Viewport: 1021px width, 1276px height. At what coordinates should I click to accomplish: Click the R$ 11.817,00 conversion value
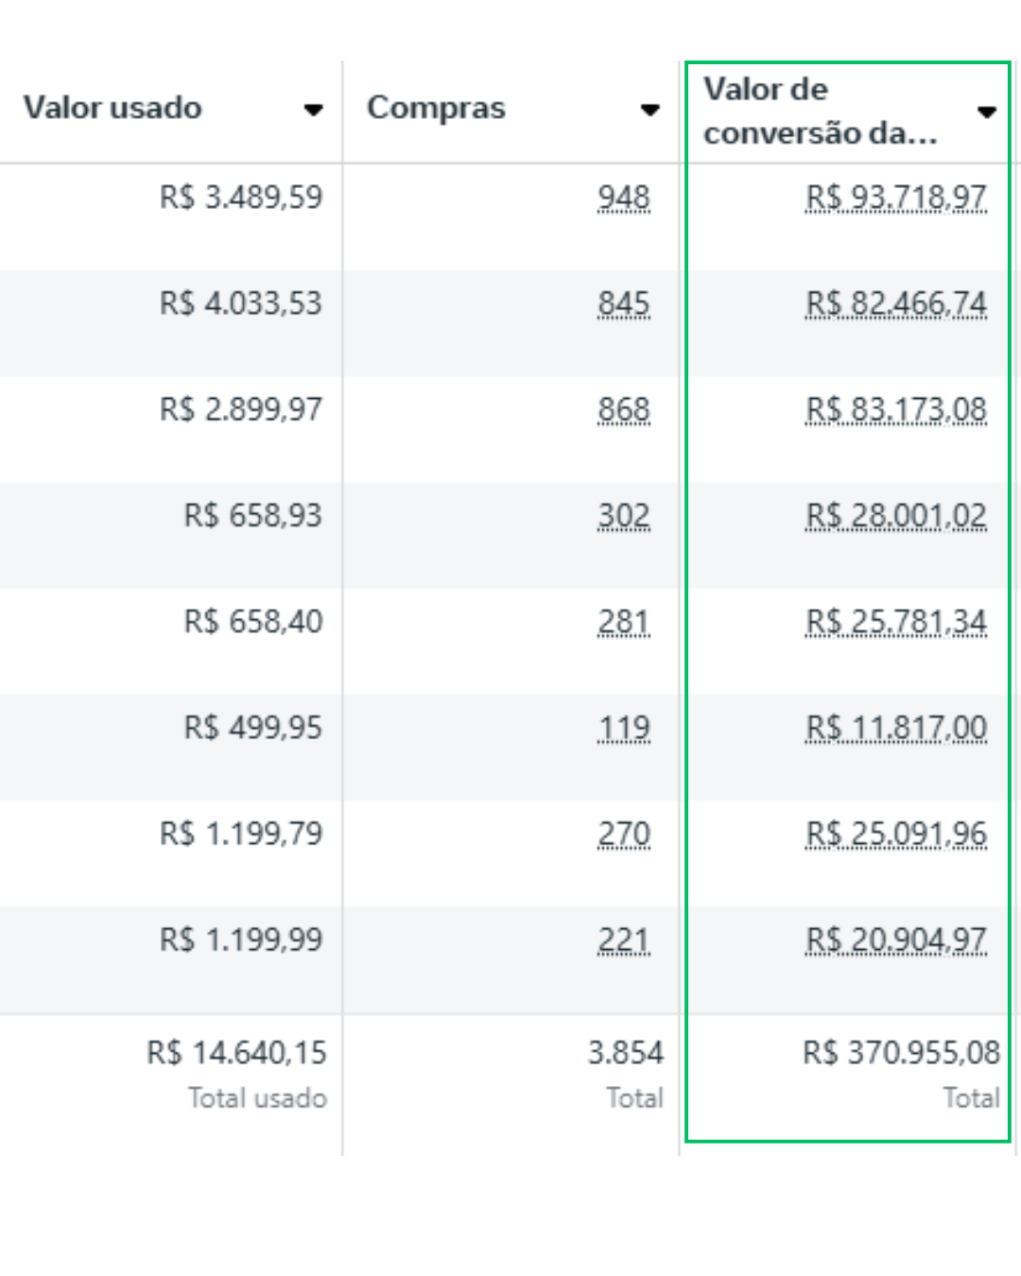point(896,728)
